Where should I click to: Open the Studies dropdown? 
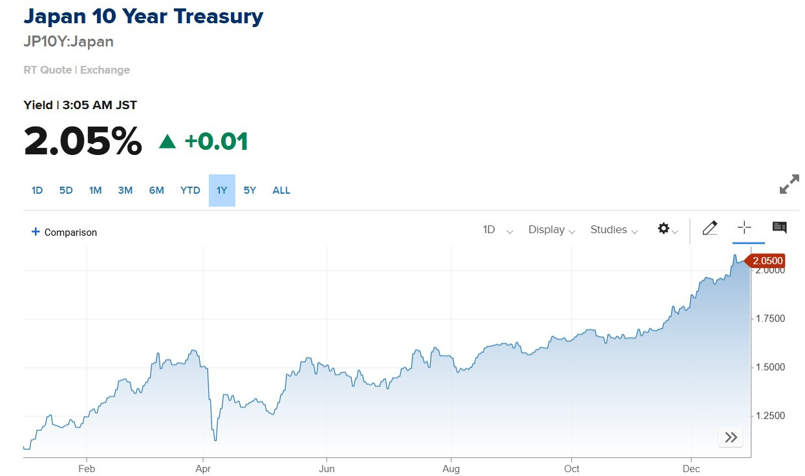click(x=614, y=230)
